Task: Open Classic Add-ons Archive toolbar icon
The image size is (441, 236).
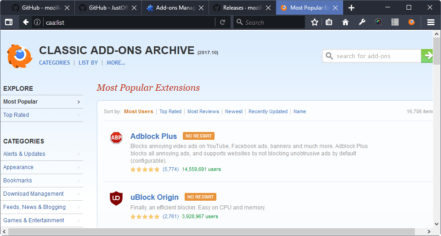Action: pyautogui.click(x=412, y=22)
